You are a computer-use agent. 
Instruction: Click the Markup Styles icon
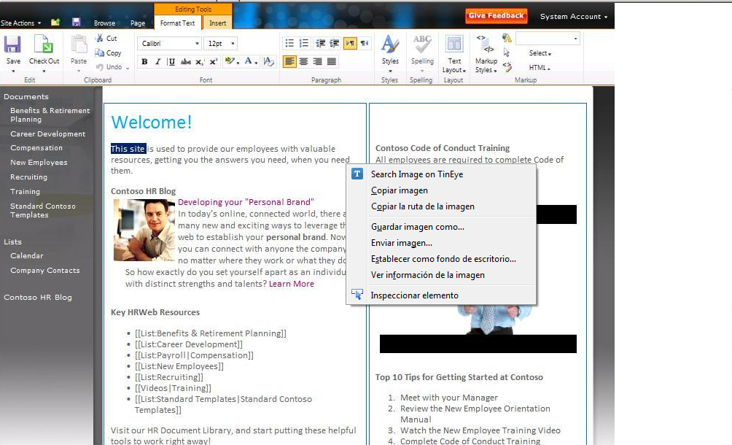(x=486, y=44)
